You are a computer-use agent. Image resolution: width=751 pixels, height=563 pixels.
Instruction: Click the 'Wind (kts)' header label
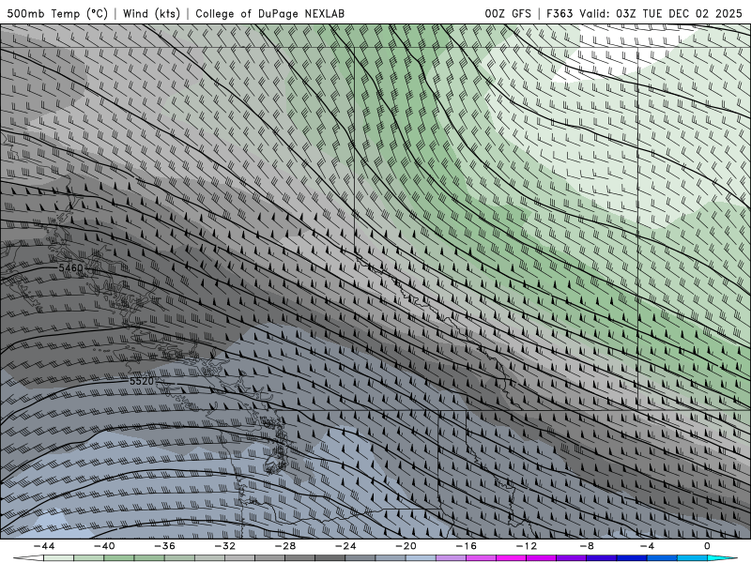[x=151, y=13]
